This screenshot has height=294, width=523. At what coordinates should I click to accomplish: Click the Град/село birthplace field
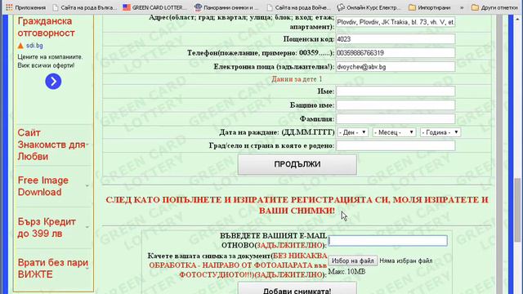396,145
